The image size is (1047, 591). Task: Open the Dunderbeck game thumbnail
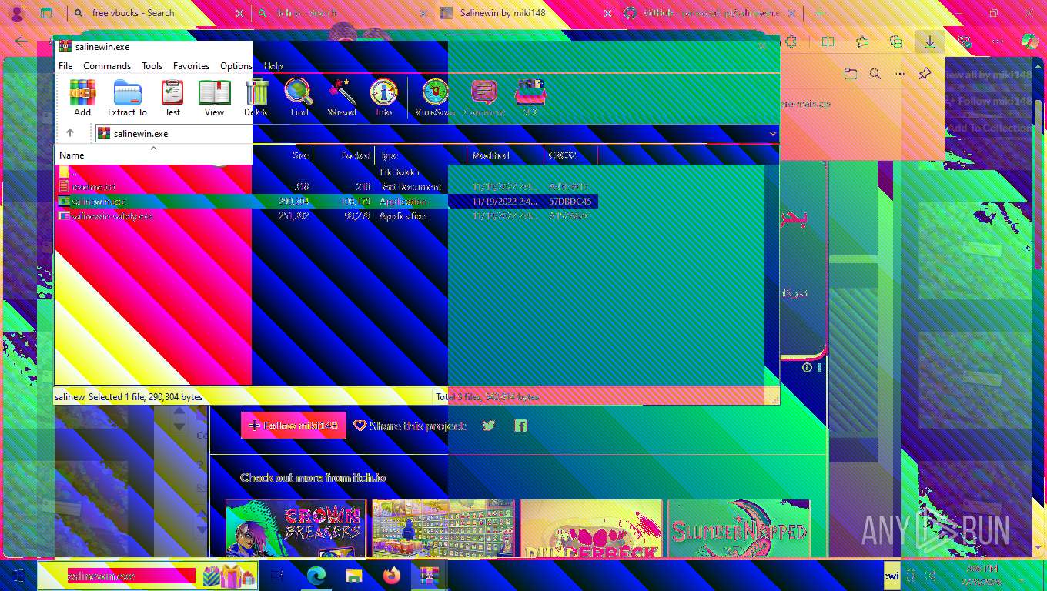(x=591, y=529)
